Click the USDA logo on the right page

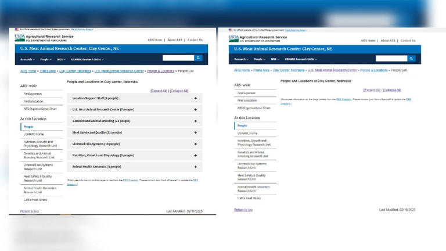[233, 38]
